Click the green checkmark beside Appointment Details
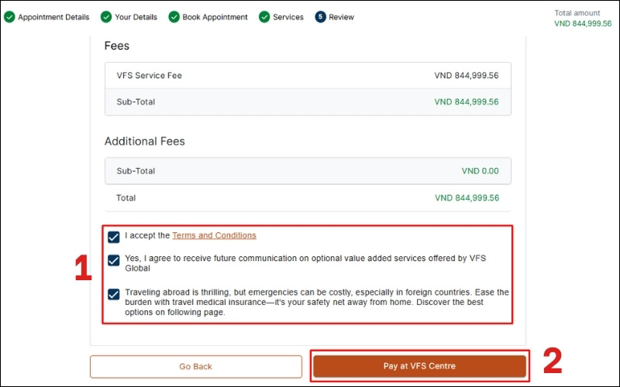Screen dimensions: 620x387 [x=9, y=17]
